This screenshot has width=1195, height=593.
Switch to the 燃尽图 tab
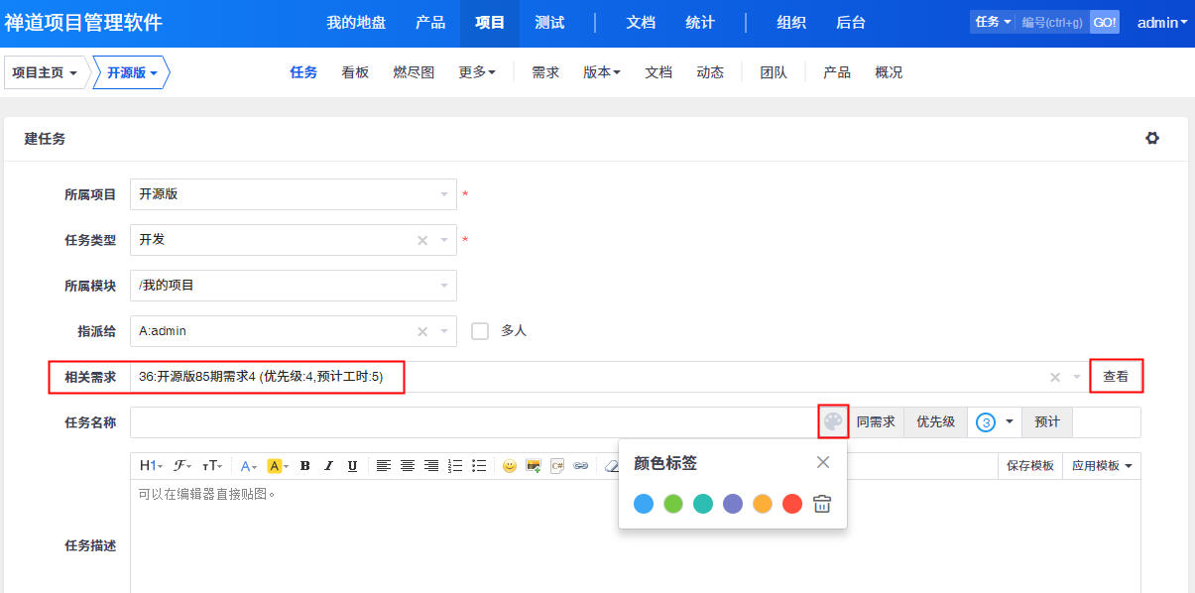[414, 72]
